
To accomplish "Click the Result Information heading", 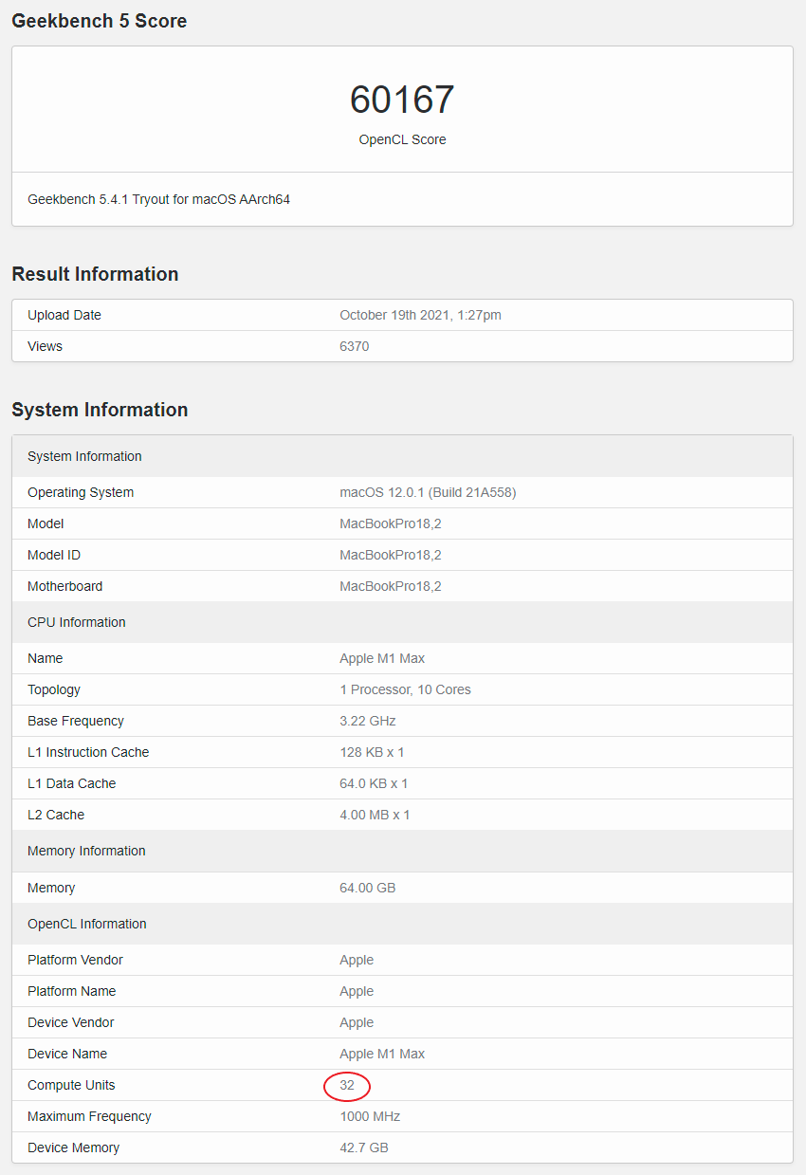I will click(x=95, y=274).
